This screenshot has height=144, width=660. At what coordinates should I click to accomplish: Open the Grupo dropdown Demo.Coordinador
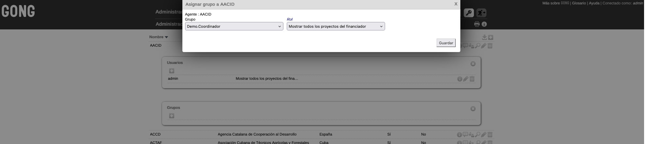coord(234,26)
